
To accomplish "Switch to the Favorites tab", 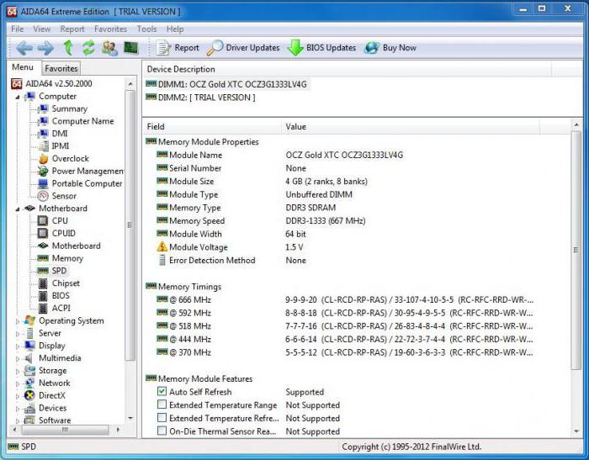I will coord(61,68).
